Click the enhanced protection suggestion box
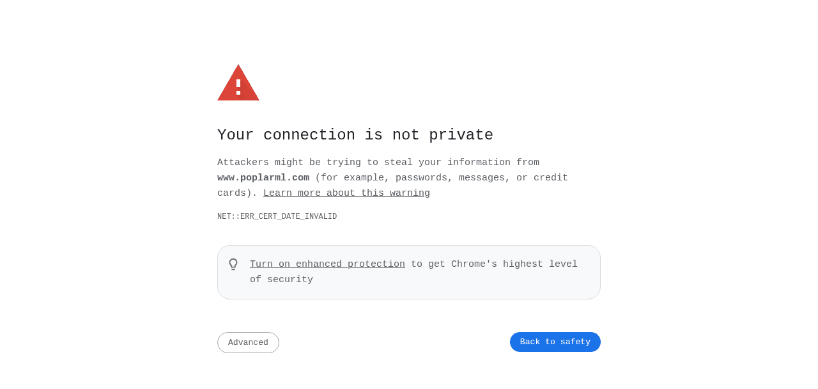 409,272
